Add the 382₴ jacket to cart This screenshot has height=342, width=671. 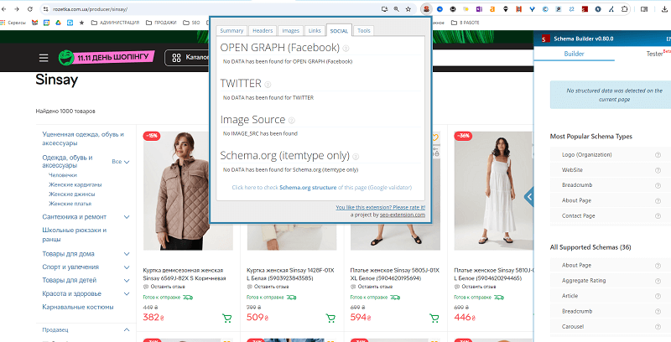pos(226,318)
